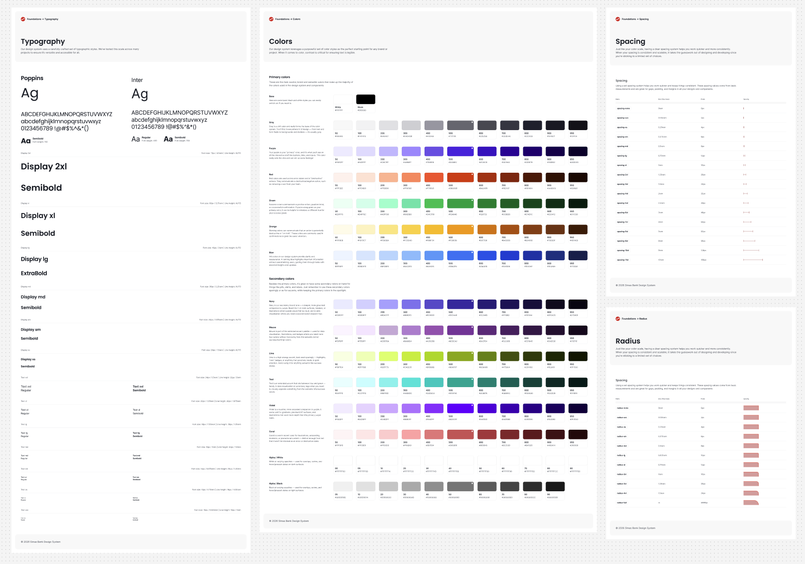
Task: Choose the Violet 500 swatch
Action: click(x=461, y=408)
